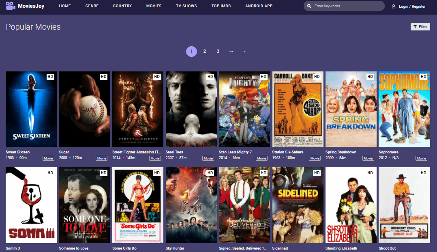437x252 pixels.
Task: Go to page 3
Action: coord(218,52)
